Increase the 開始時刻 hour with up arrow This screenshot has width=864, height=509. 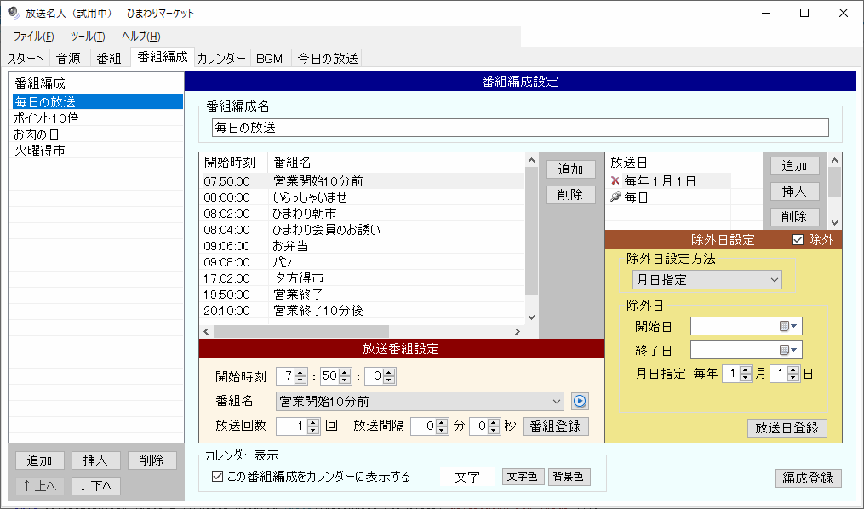[300, 373]
